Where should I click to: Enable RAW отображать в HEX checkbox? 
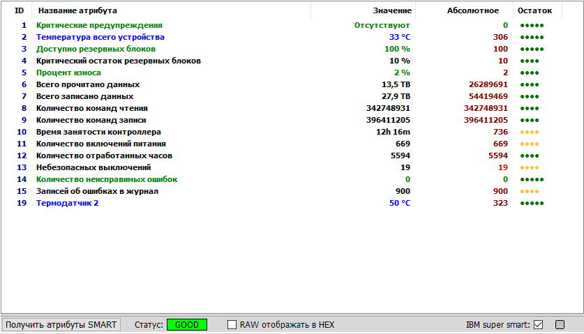click(x=232, y=325)
